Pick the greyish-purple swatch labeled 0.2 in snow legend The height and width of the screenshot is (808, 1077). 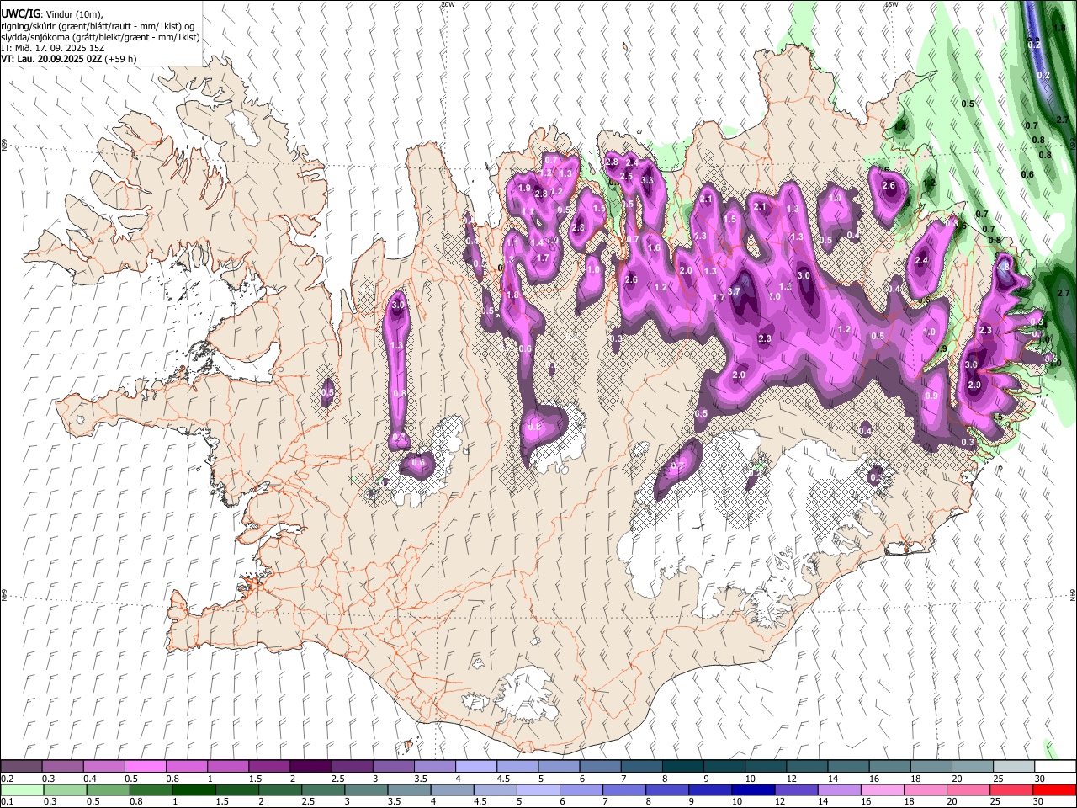point(21,766)
